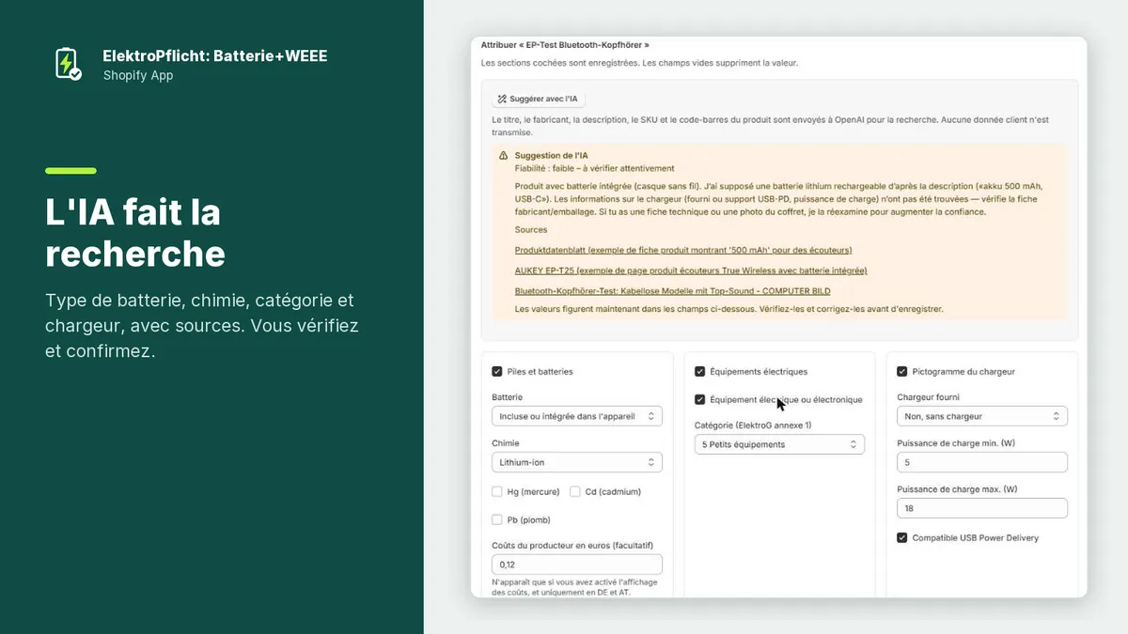Check the Hg (mercure) checkbox
This screenshot has height=634, width=1128.
pos(497,491)
